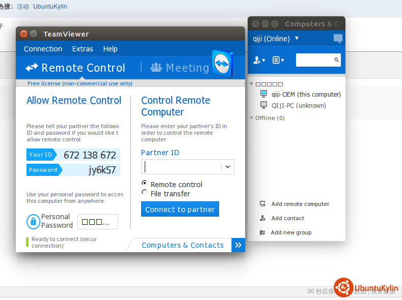Expand the Offline (0) group

pos(252,118)
